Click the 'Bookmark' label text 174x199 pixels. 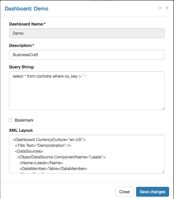24,120
